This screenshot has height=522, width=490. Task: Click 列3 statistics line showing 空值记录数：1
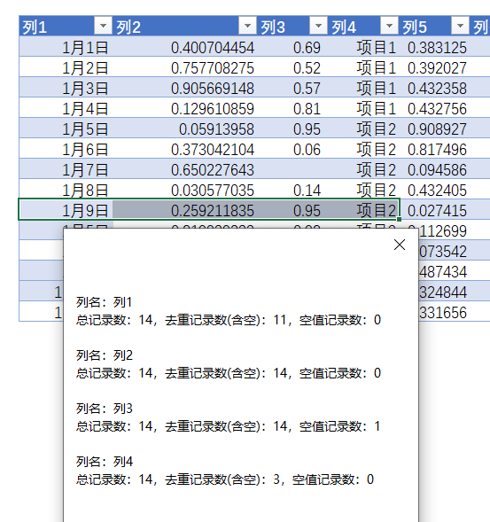click(x=228, y=426)
